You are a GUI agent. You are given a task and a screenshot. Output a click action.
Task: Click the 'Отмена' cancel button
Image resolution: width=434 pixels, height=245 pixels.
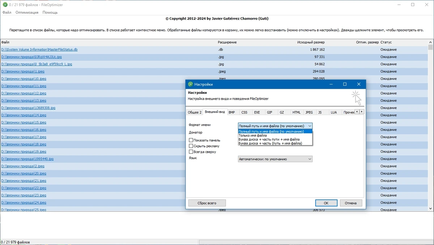point(351,203)
